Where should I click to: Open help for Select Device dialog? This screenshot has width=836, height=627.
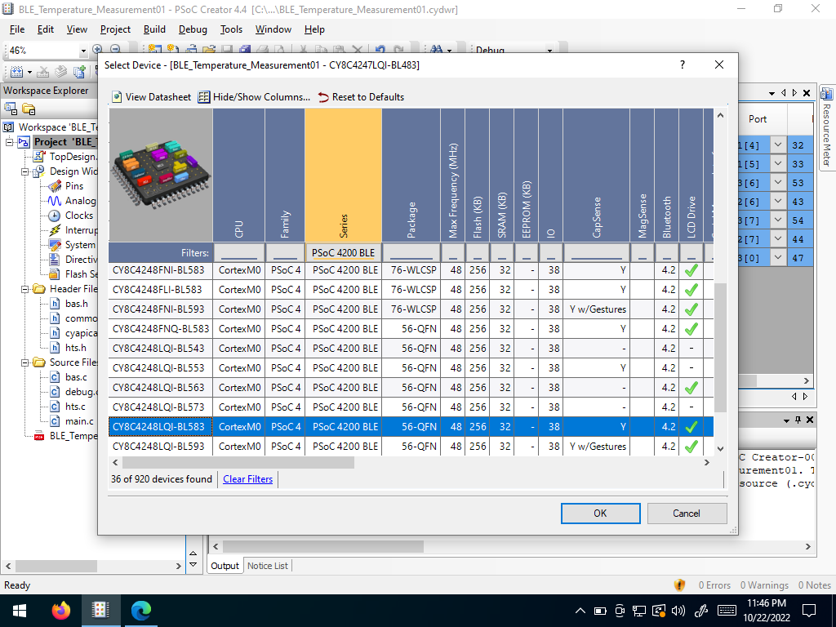[683, 64]
